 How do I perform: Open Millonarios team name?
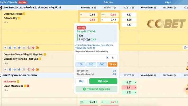[x=10, y=81]
